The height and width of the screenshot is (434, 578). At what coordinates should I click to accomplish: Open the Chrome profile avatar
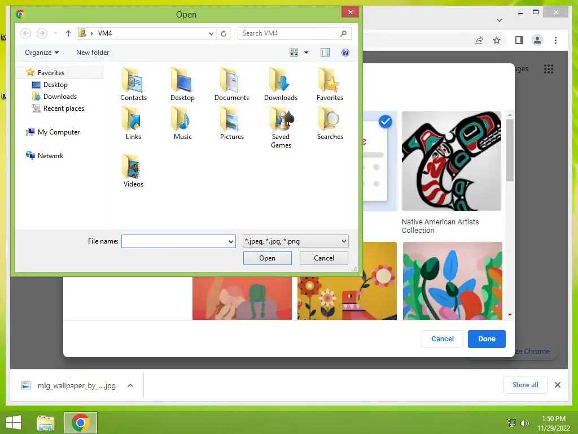pyautogui.click(x=537, y=40)
